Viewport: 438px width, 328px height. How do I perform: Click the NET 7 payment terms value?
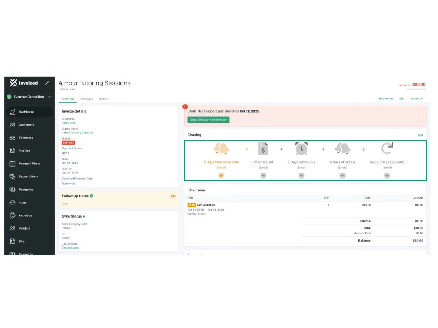coord(65,153)
